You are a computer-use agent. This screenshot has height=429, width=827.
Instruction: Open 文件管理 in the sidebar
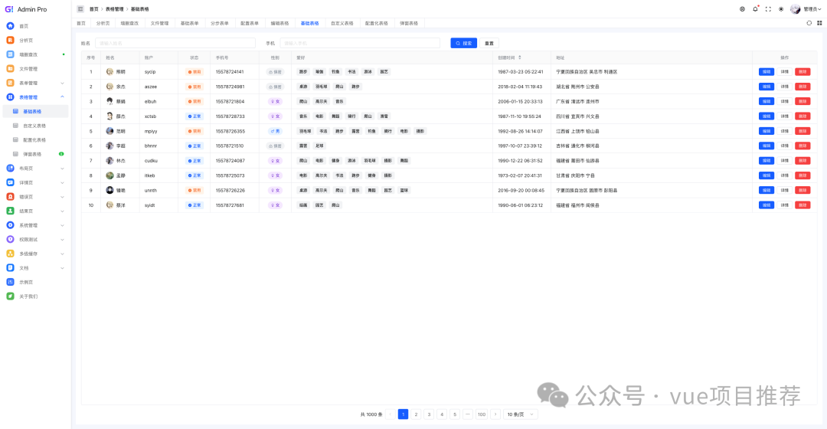click(28, 69)
